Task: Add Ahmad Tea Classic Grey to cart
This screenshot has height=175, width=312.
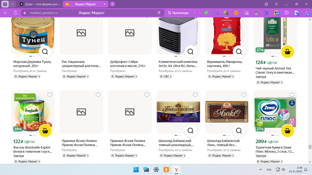Action: click(288, 52)
